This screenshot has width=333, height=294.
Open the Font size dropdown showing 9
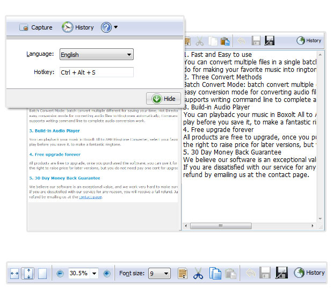[x=160, y=273]
